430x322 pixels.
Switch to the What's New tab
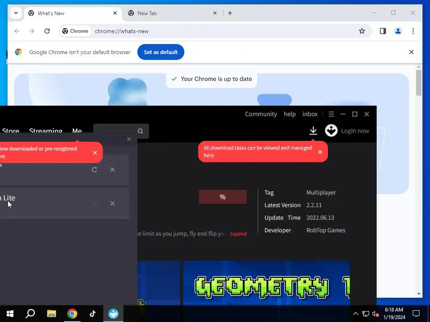coord(73,13)
